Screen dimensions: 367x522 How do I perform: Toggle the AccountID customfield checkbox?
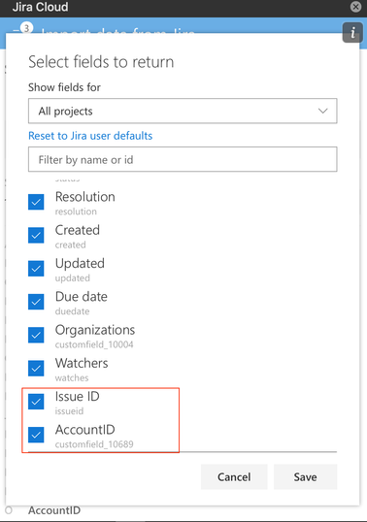36,435
